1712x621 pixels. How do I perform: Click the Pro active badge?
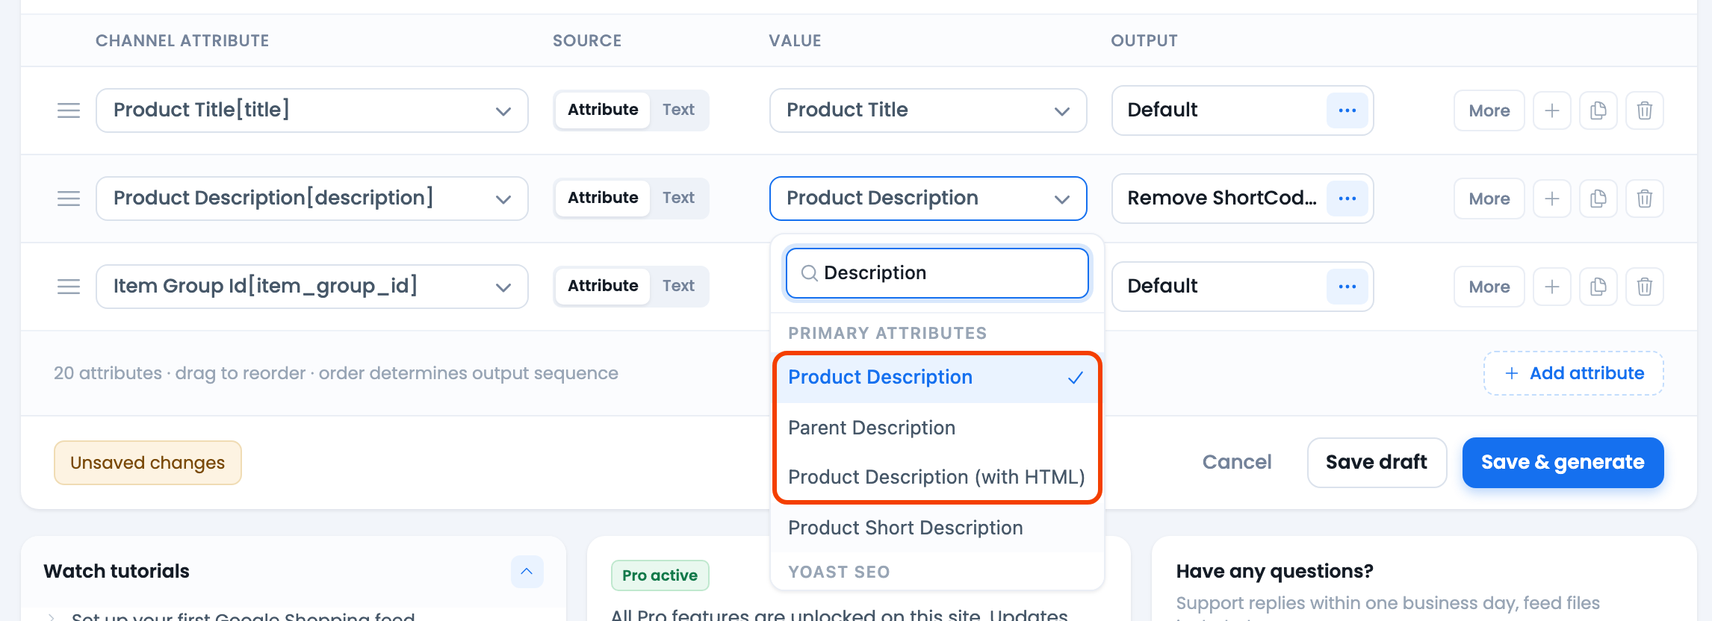tap(660, 575)
